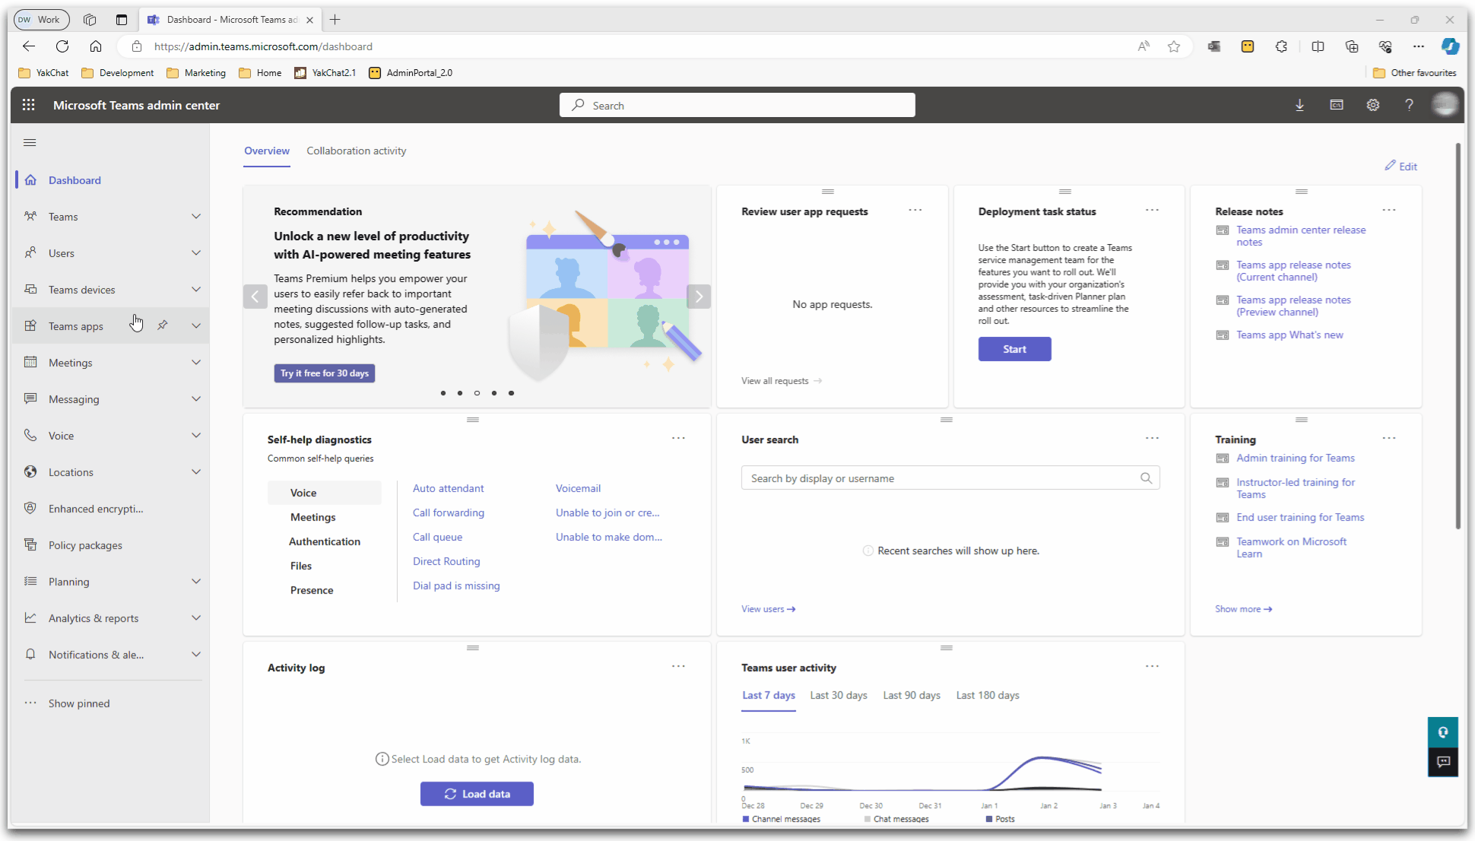This screenshot has width=1475, height=841.
Task: Select Last 30 days tab
Action: pos(839,695)
